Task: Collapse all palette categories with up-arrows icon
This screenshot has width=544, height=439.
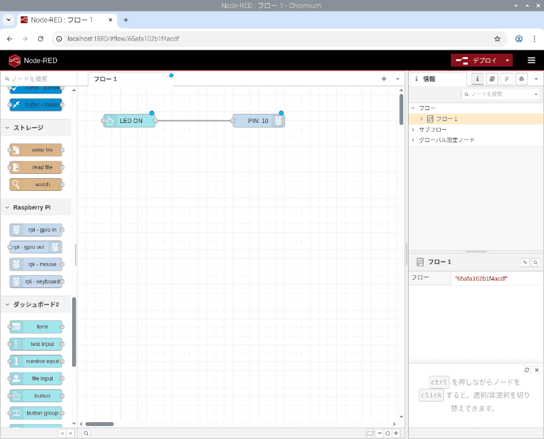Action: pyautogui.click(x=63, y=434)
